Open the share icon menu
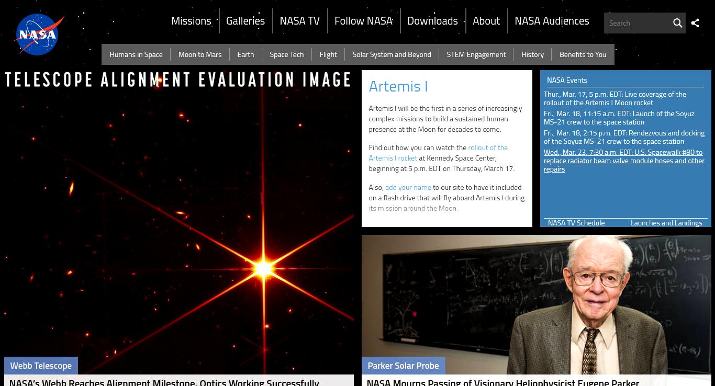 point(695,23)
